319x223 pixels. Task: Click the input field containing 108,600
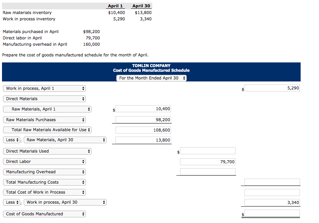click(x=143, y=130)
